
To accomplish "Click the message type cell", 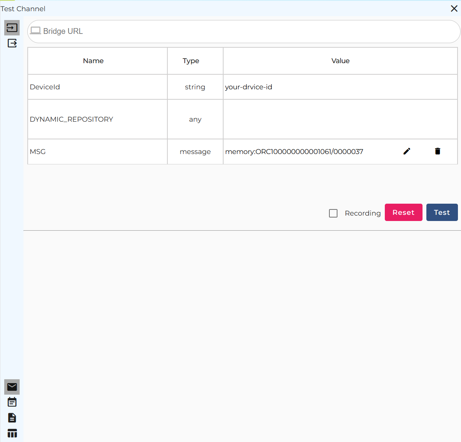I will (195, 152).
